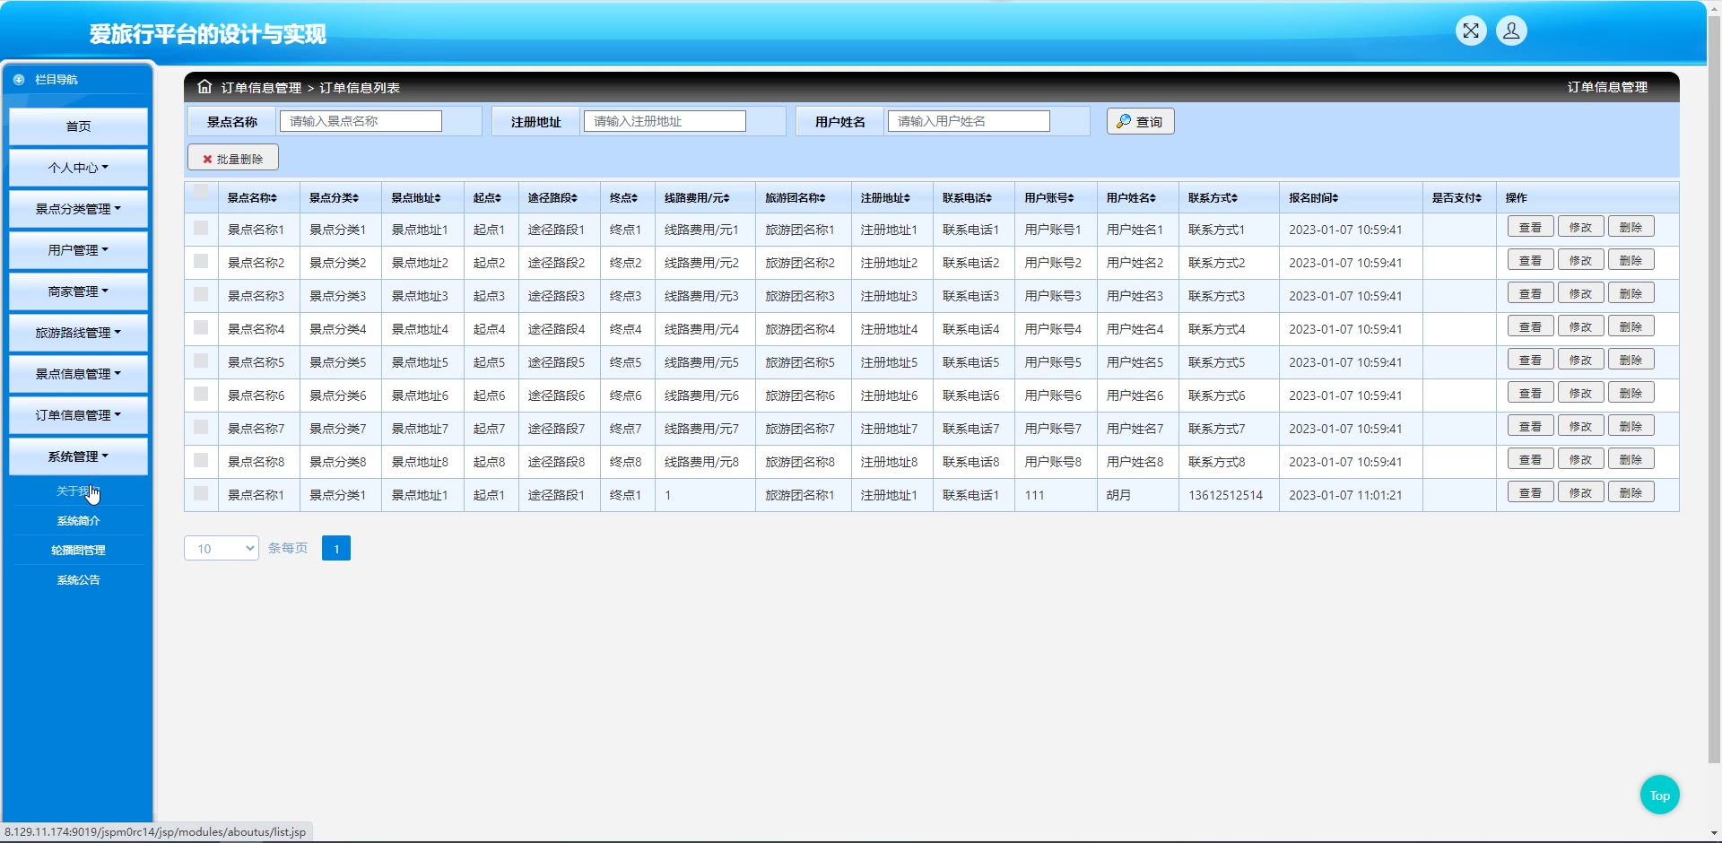Click 修改 button for the 胡月 row
Screen dimensions: 1722x843
[1580, 493]
